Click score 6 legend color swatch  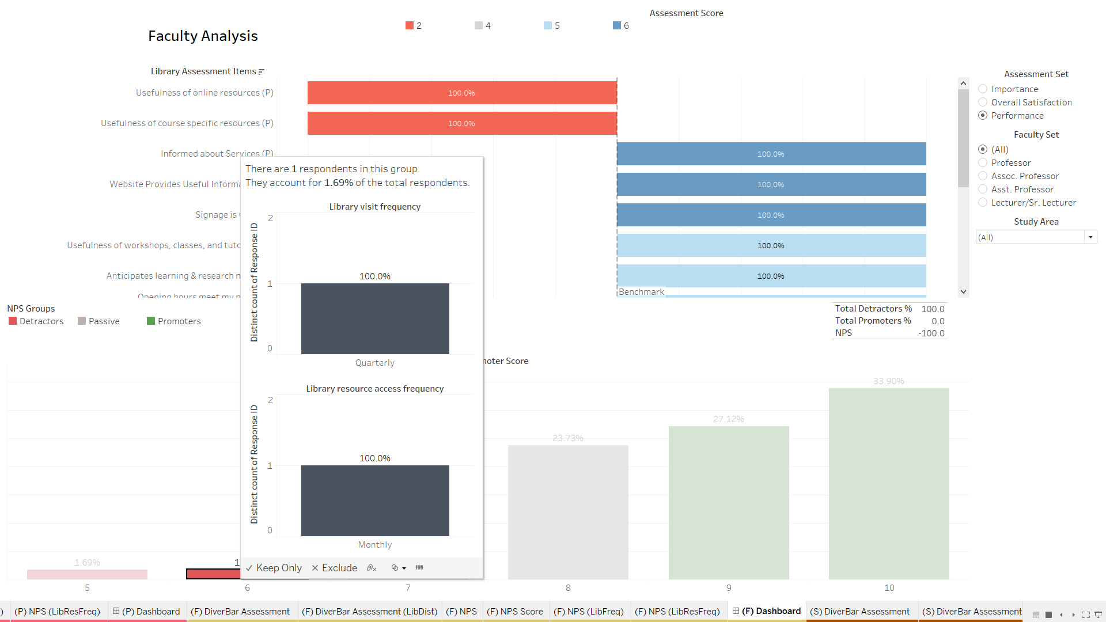pyautogui.click(x=617, y=25)
